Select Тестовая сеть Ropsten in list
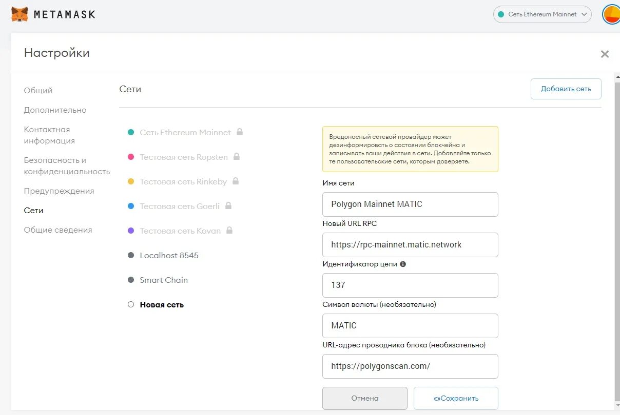The width and height of the screenshot is (620, 415). click(184, 157)
